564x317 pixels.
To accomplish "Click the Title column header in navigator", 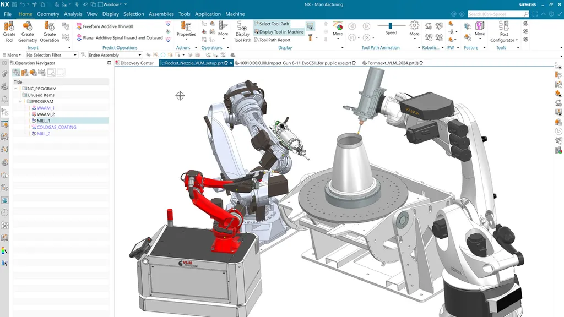I will 61,82.
